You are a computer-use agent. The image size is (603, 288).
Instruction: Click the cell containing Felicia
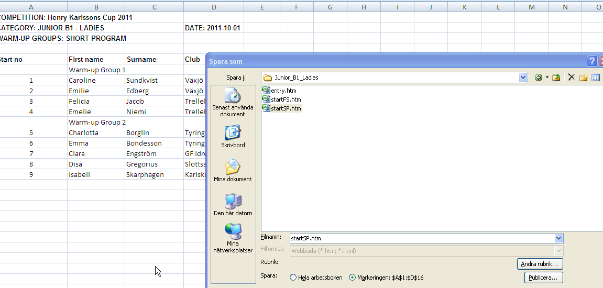click(x=96, y=101)
